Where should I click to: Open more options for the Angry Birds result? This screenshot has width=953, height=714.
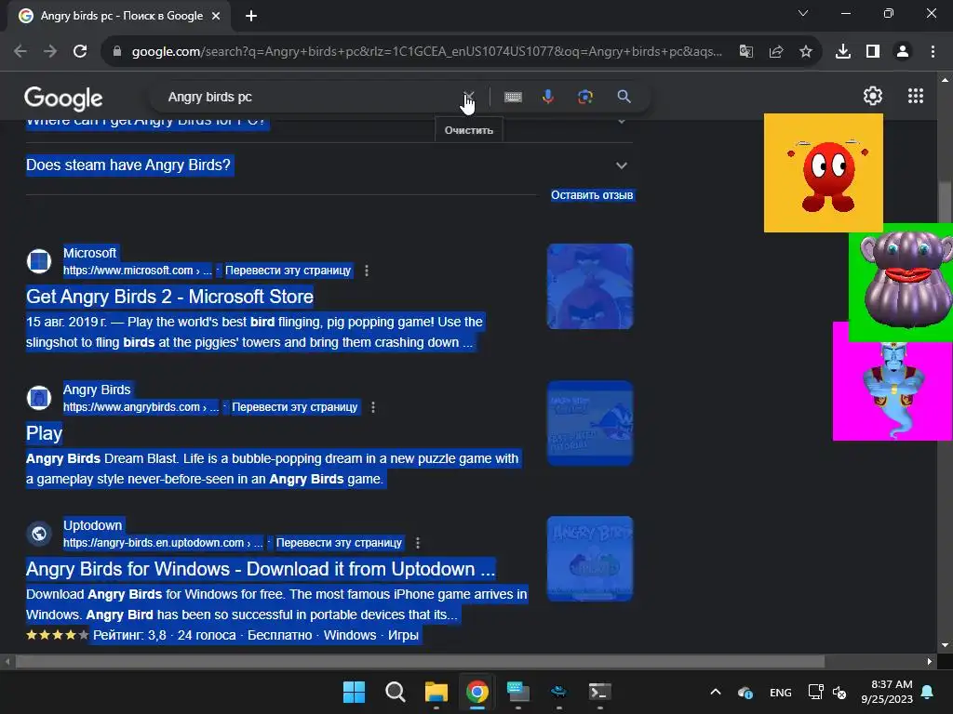[373, 407]
